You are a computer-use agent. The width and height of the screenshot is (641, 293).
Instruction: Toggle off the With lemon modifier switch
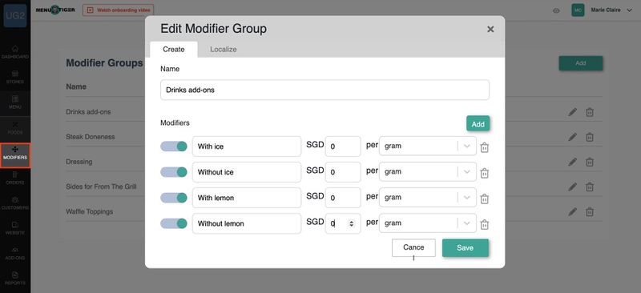click(x=174, y=198)
